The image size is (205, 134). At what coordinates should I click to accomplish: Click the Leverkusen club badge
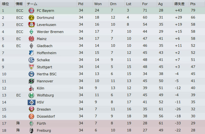coord(31,25)
